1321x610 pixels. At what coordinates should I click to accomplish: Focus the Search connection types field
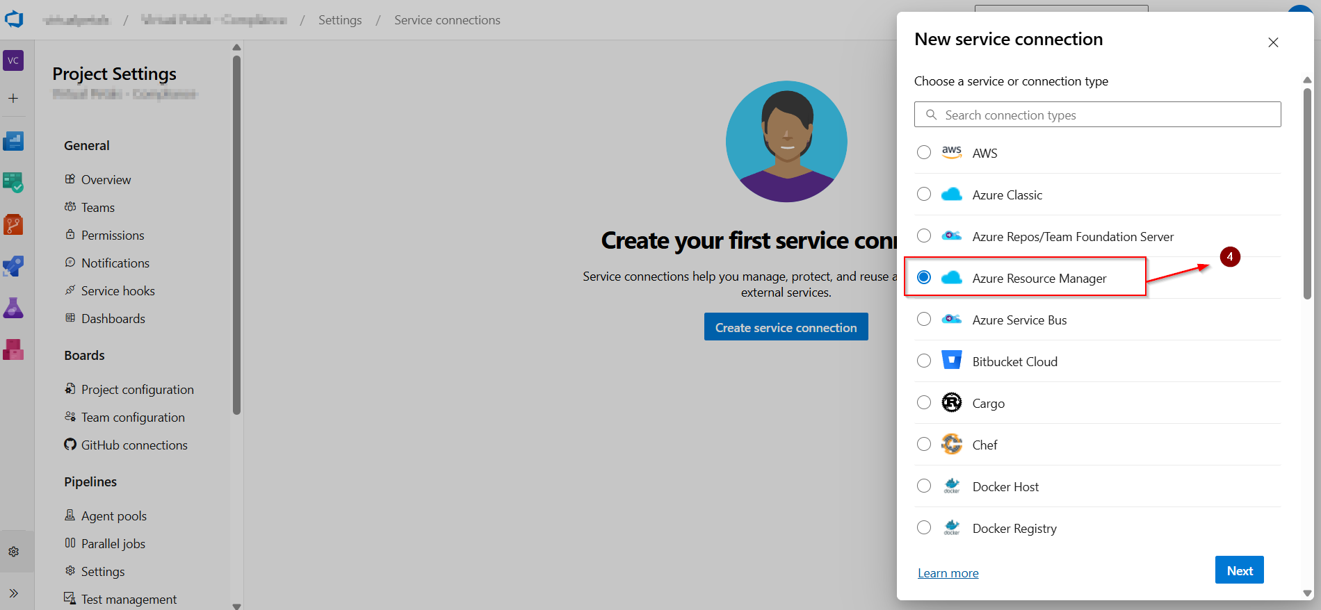tap(1098, 115)
